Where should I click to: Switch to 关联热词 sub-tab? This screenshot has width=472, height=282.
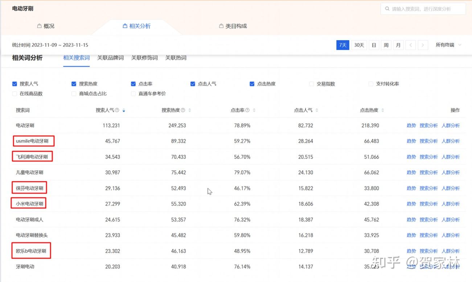coord(176,58)
